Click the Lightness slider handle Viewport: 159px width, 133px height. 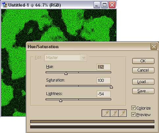[61, 100]
